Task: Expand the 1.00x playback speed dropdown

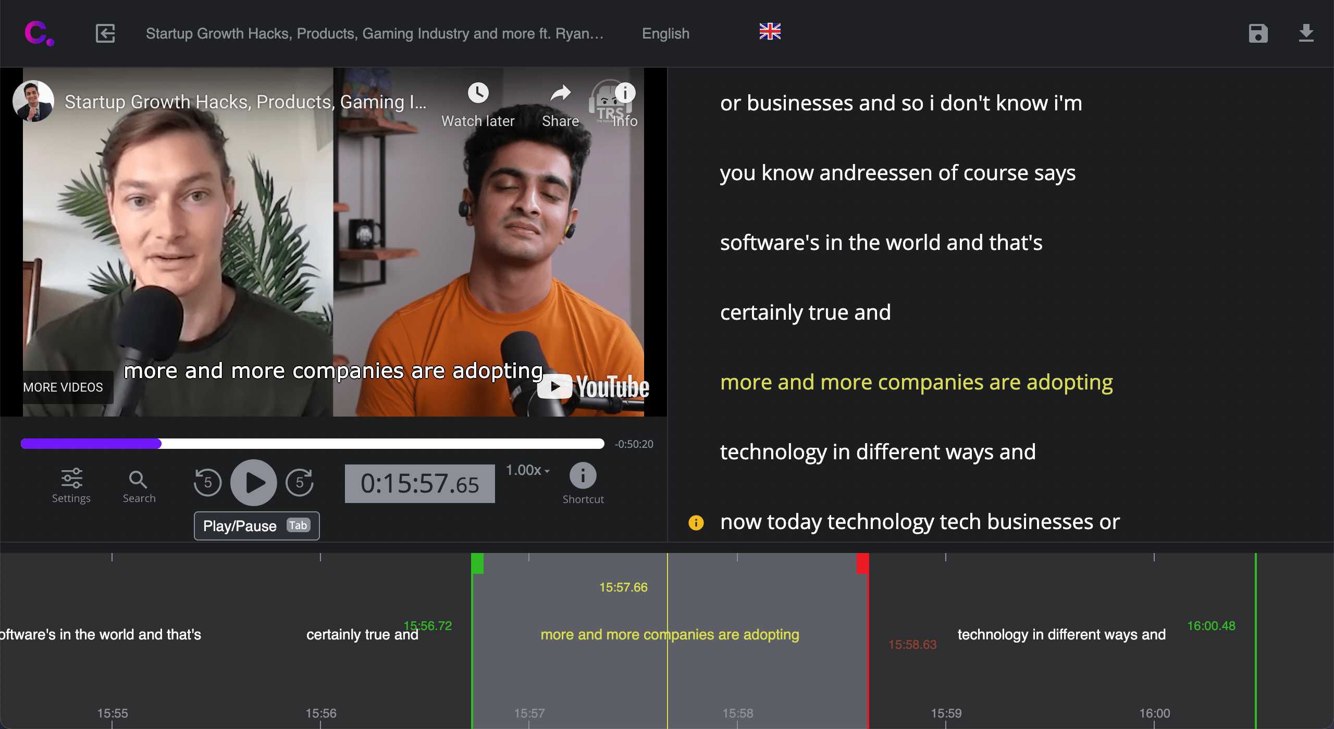Action: tap(528, 470)
